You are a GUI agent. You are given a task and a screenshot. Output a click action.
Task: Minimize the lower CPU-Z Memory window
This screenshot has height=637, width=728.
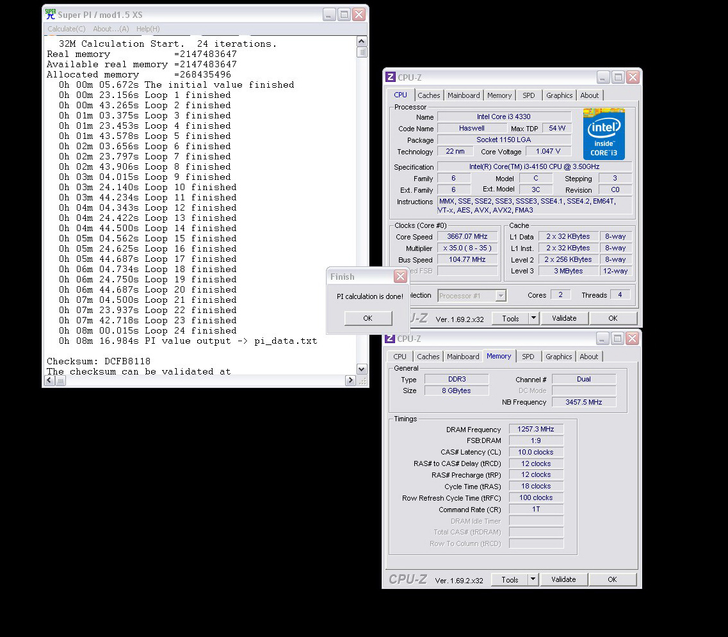(x=603, y=339)
